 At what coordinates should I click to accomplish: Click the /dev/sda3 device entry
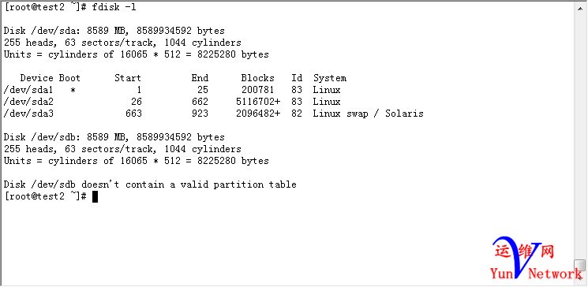28,114
